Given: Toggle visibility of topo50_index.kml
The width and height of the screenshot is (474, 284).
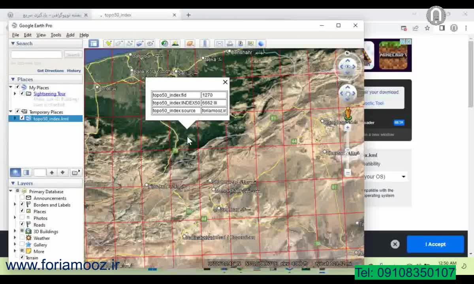Looking at the screenshot, I should click(x=22, y=118).
